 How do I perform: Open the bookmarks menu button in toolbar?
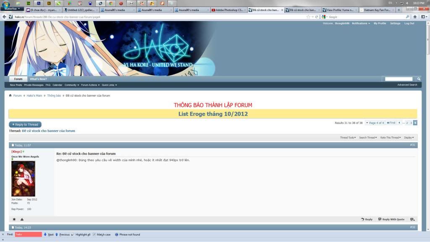424,17
